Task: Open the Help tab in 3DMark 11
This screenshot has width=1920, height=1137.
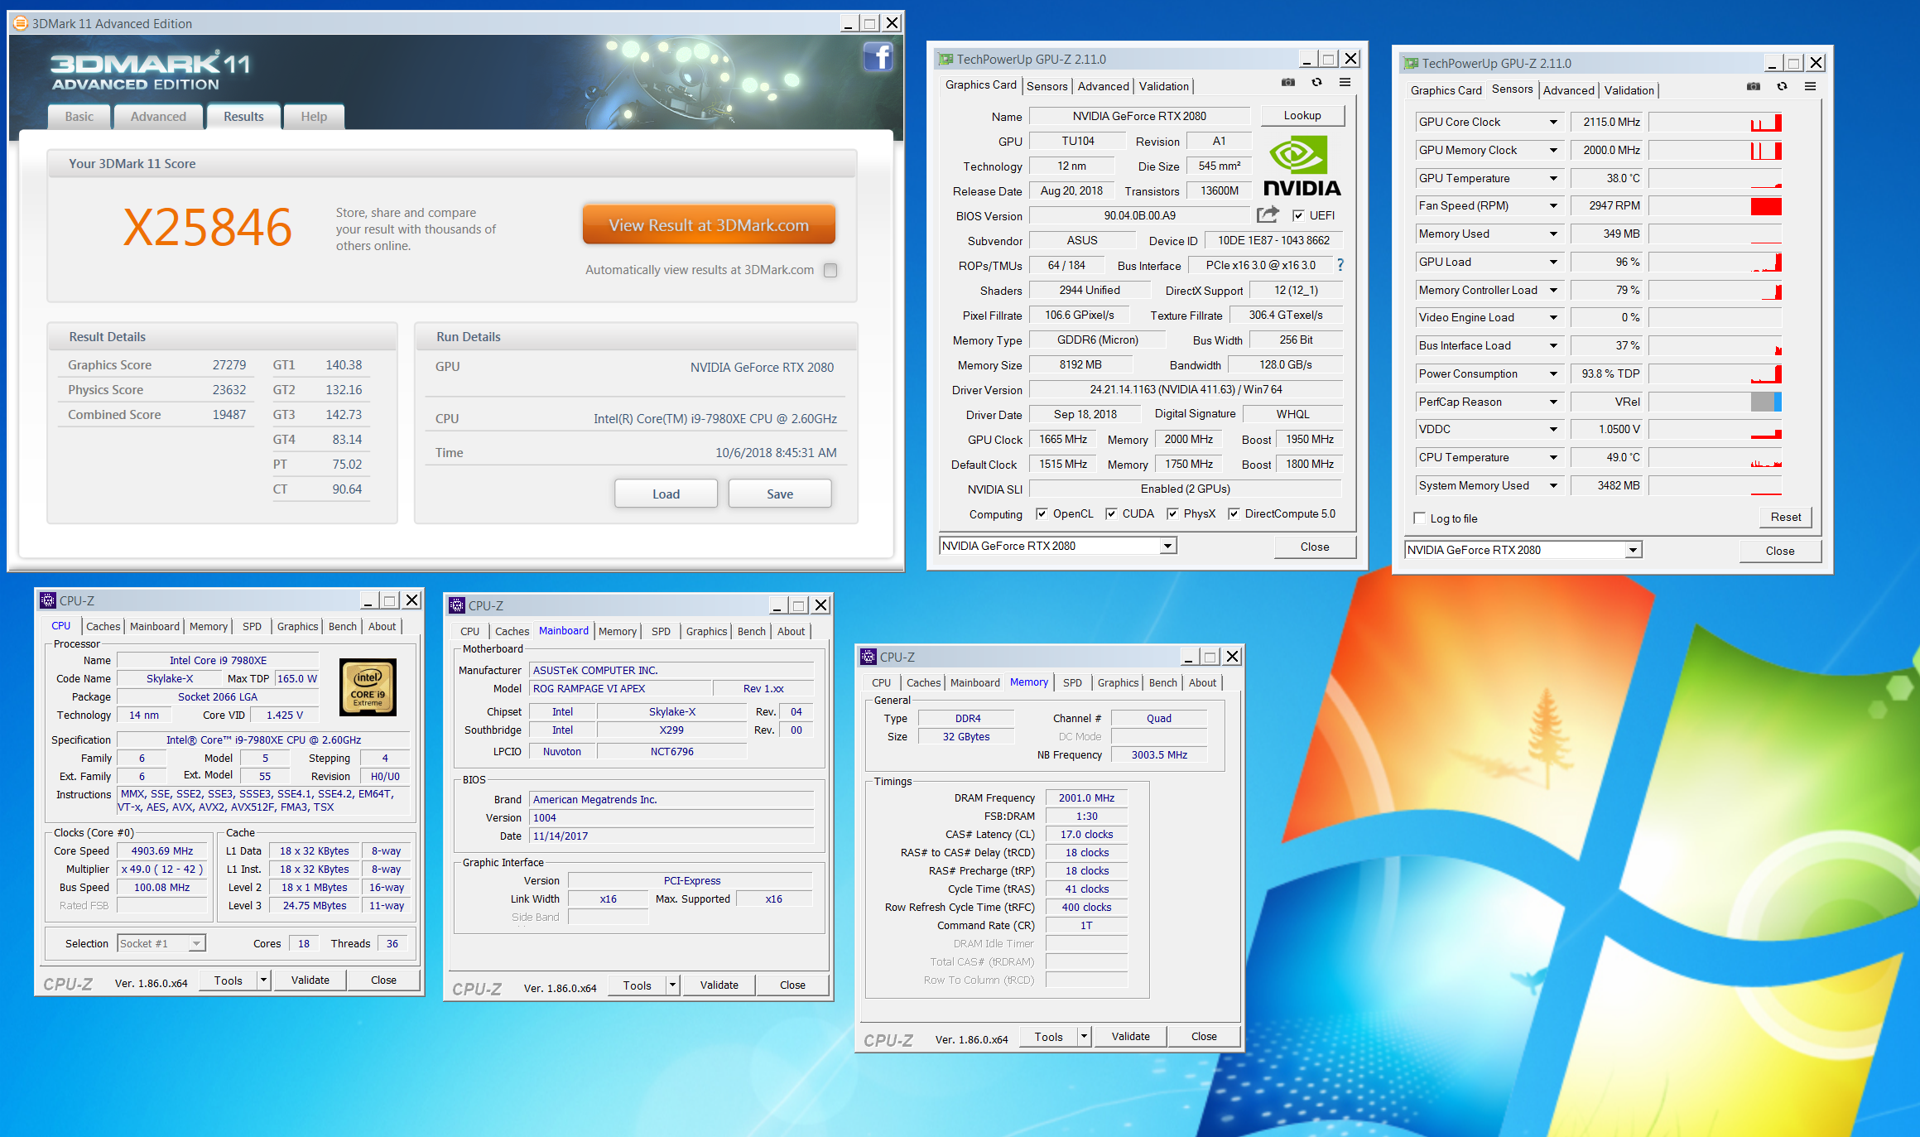Action: tap(314, 117)
